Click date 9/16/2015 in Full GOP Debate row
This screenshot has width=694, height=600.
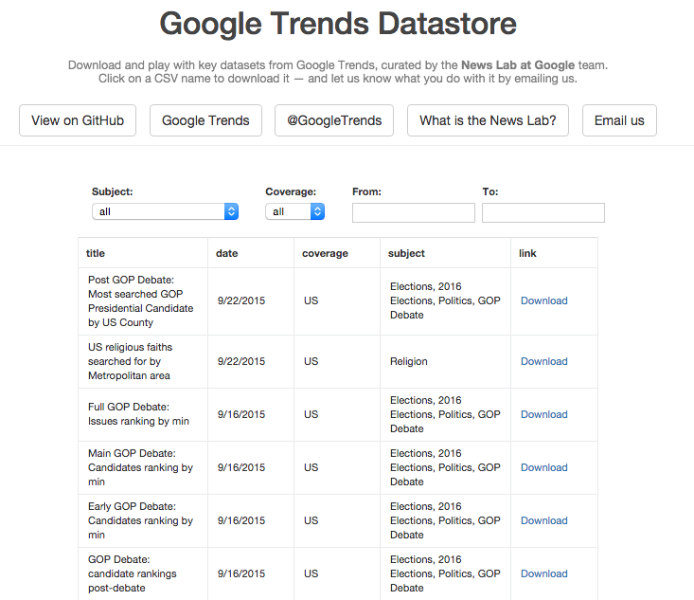point(241,415)
